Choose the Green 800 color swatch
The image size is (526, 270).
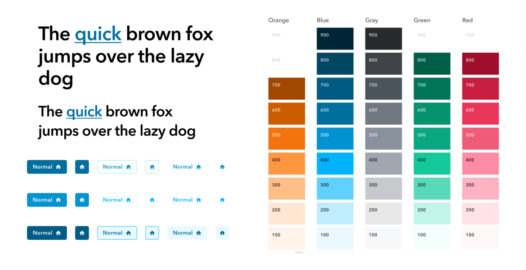click(x=432, y=63)
